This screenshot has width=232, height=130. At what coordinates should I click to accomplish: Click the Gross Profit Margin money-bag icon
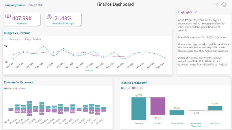point(50,17)
